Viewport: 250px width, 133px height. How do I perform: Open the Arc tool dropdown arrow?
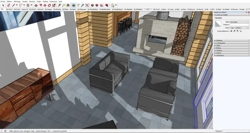(24, 5)
